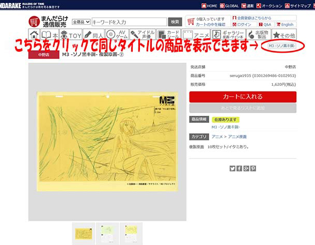
Task: Select the first yellow thumbnail image
Action: 83,233
